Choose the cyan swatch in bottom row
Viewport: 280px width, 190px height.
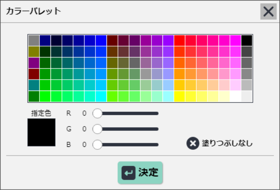pos(101,96)
